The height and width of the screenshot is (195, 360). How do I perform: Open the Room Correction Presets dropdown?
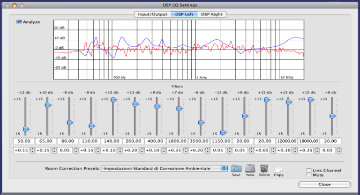[x=164, y=168]
